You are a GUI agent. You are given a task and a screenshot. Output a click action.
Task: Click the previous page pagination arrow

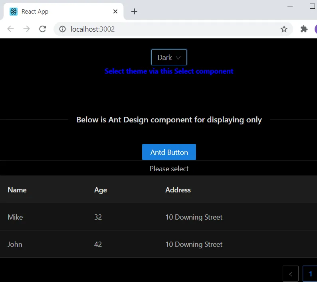click(x=290, y=274)
